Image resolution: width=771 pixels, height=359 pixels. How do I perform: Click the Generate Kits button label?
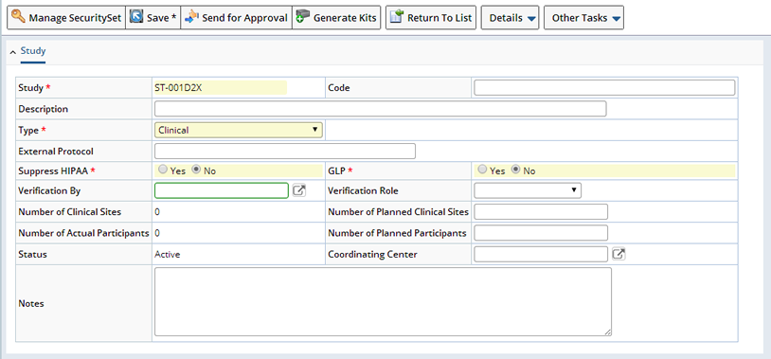pyautogui.click(x=345, y=18)
